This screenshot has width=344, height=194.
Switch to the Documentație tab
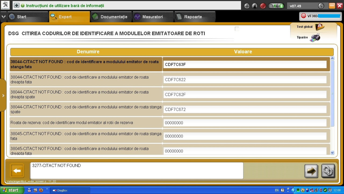pyautogui.click(x=111, y=17)
